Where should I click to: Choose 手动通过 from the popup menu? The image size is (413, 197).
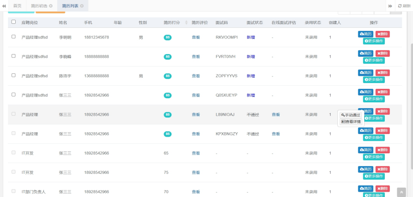click(350, 115)
